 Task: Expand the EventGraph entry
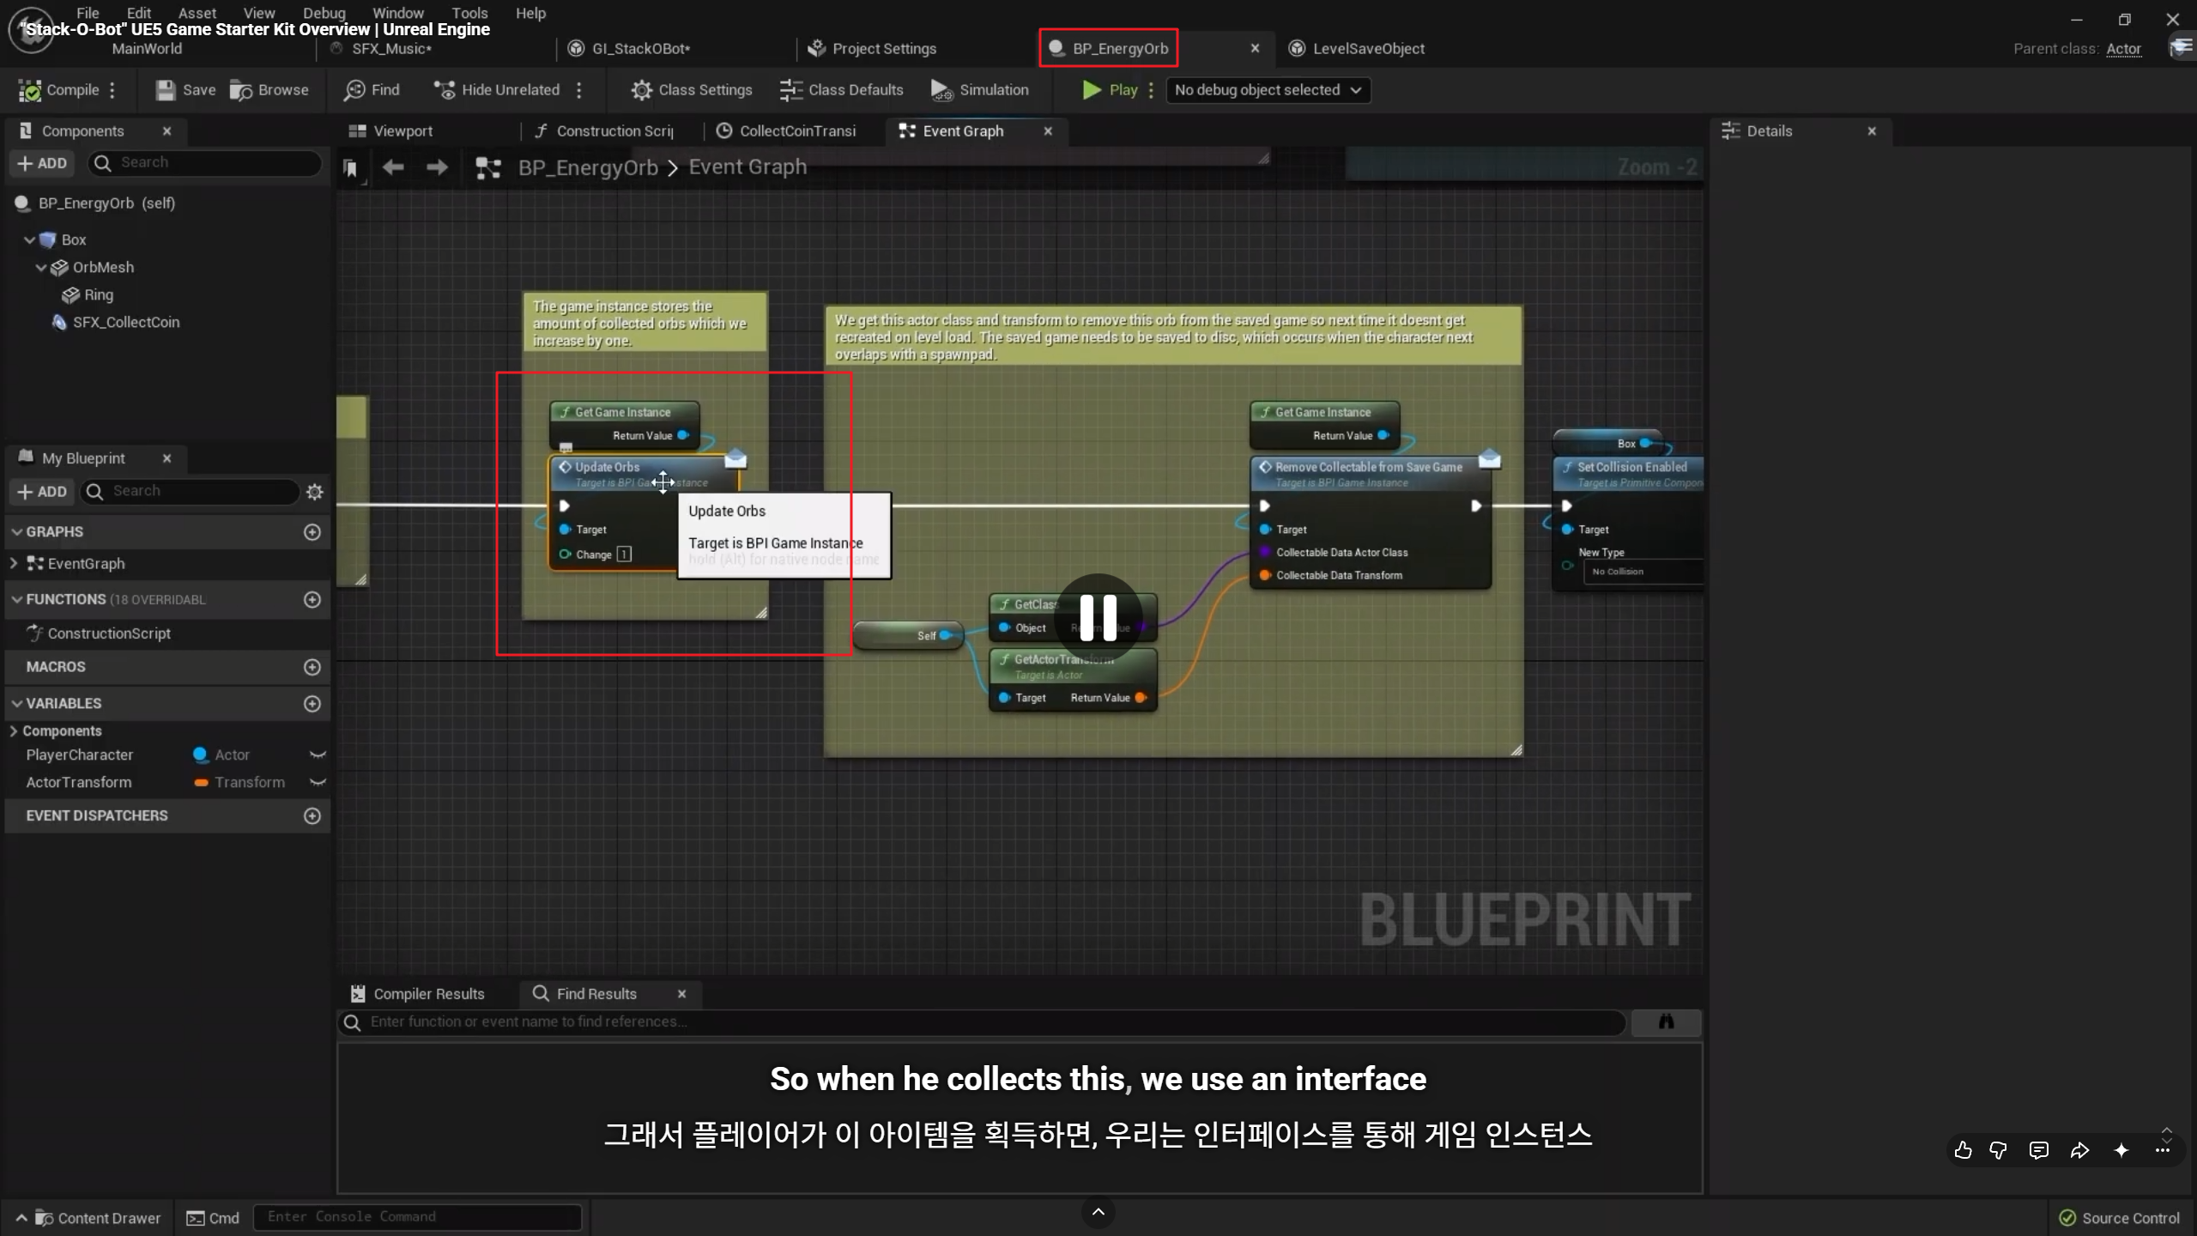pyautogui.click(x=13, y=564)
